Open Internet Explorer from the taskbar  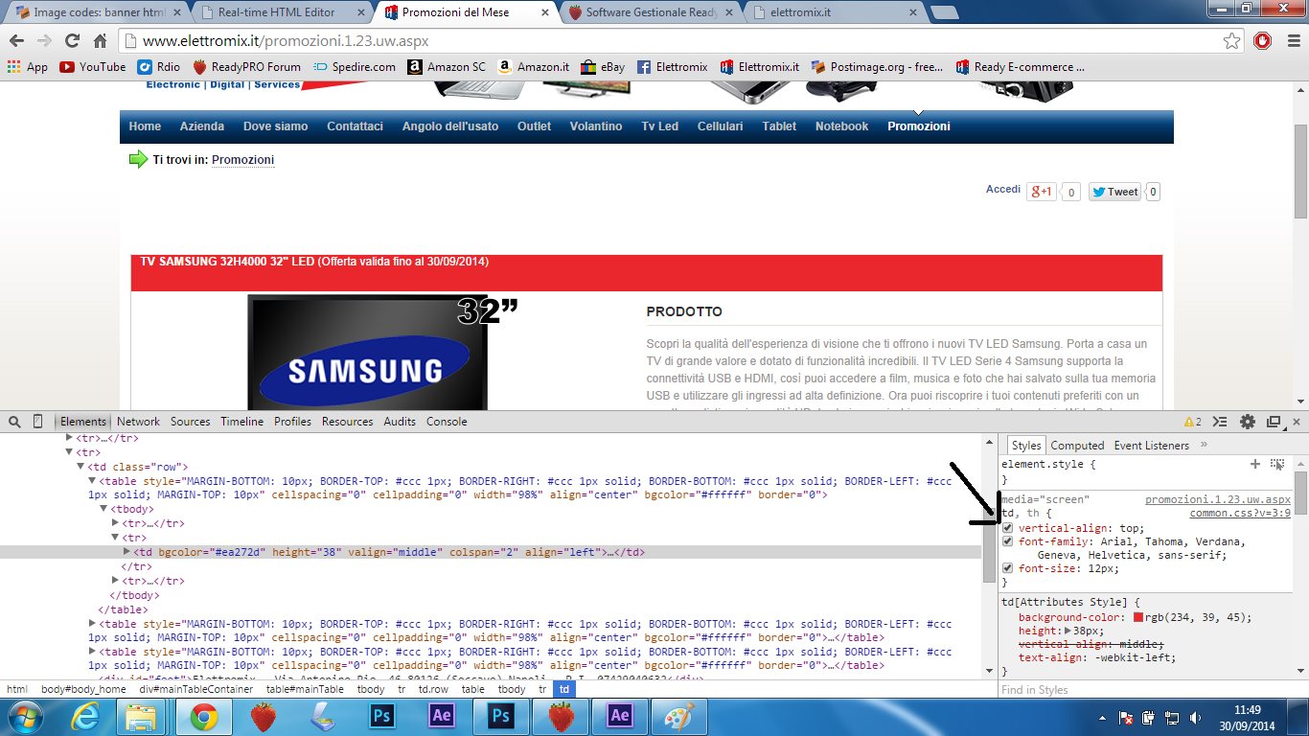(x=86, y=715)
